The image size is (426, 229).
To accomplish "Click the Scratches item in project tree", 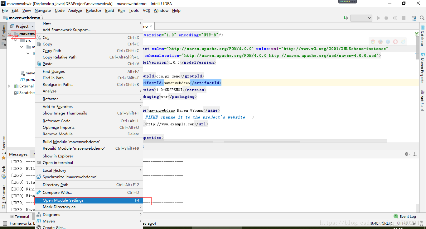I will click(24, 93).
